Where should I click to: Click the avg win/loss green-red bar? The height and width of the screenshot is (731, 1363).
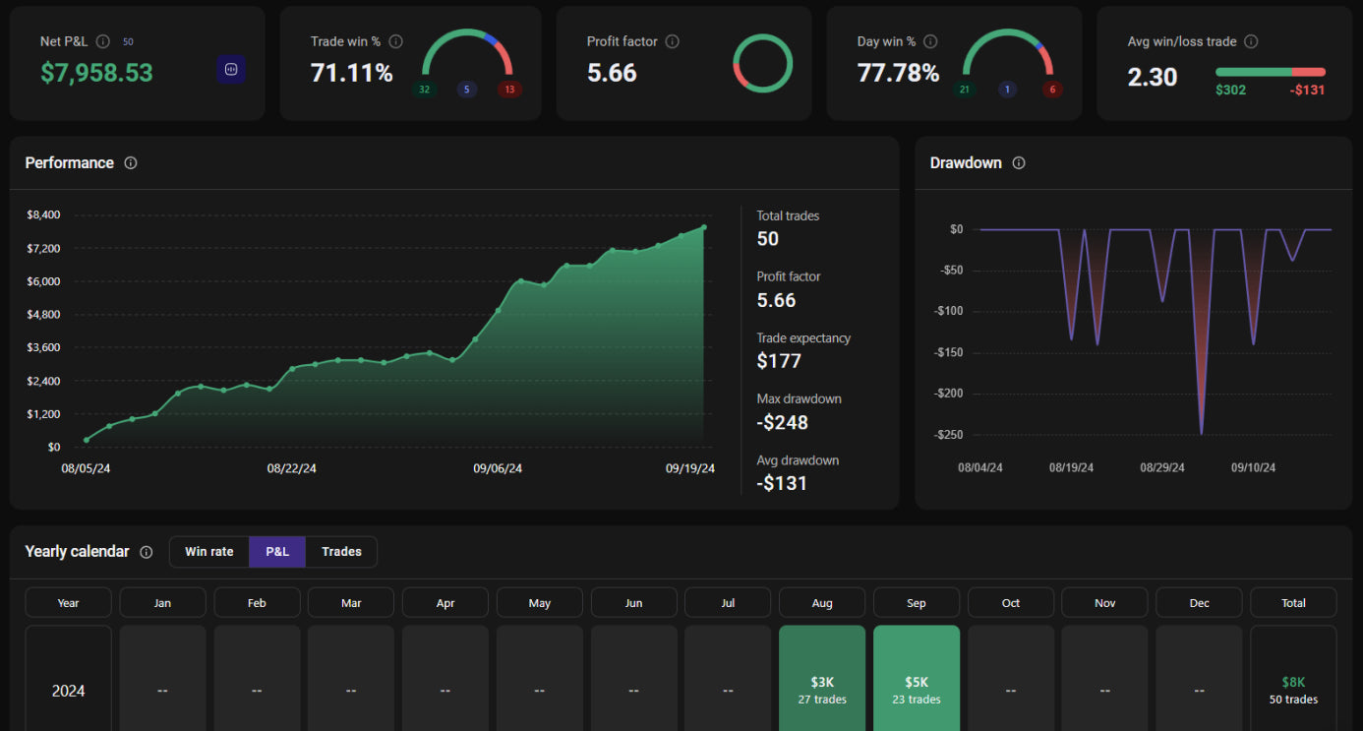(1270, 72)
